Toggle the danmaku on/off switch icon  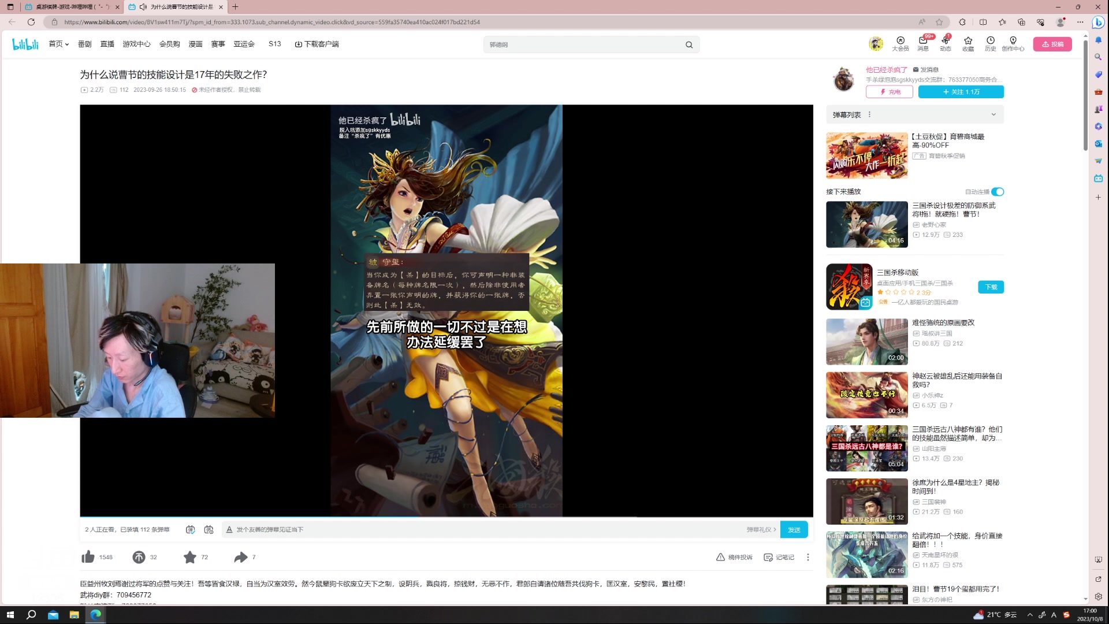point(190,529)
